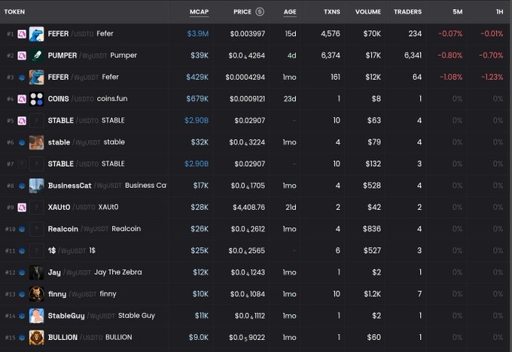The height and width of the screenshot is (352, 512).
Task: Click the pink platform badge beside COINS
Action: 22,99
